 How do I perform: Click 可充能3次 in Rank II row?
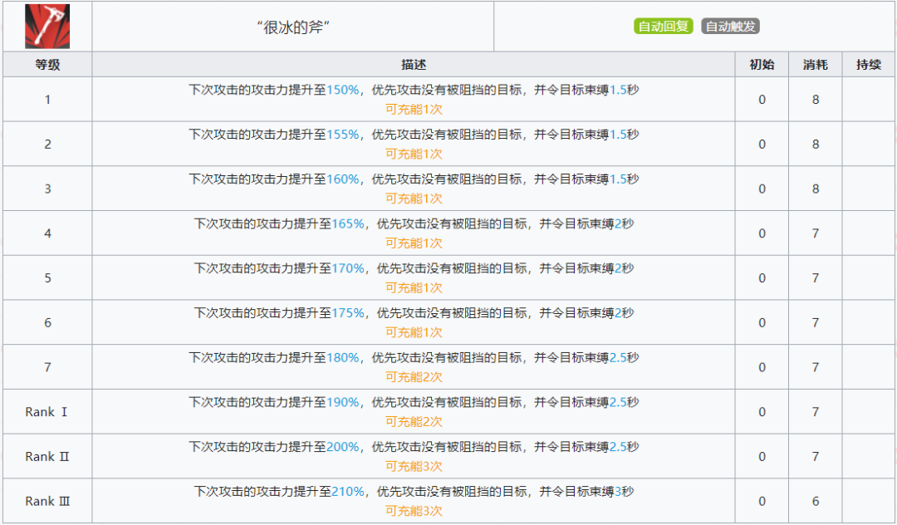point(414,466)
